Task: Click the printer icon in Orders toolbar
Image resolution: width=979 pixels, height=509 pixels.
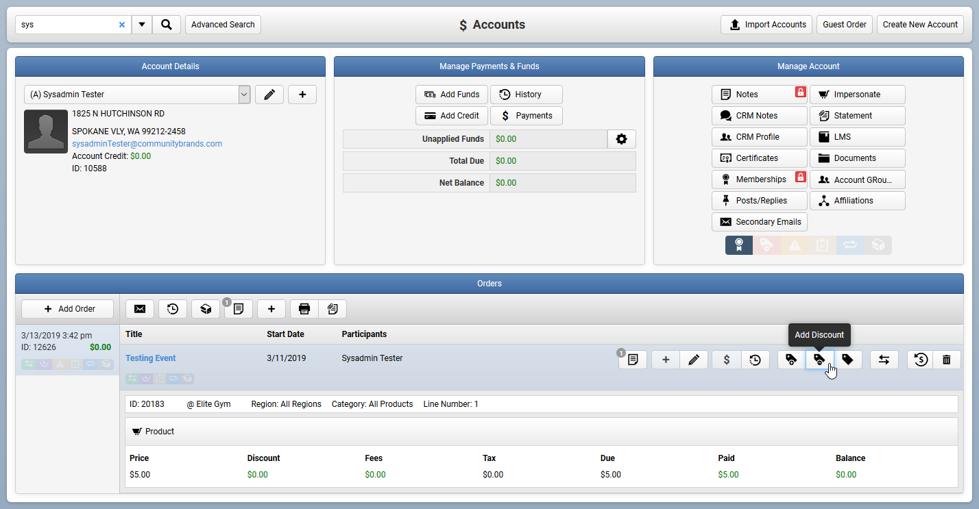Action: pyautogui.click(x=304, y=309)
